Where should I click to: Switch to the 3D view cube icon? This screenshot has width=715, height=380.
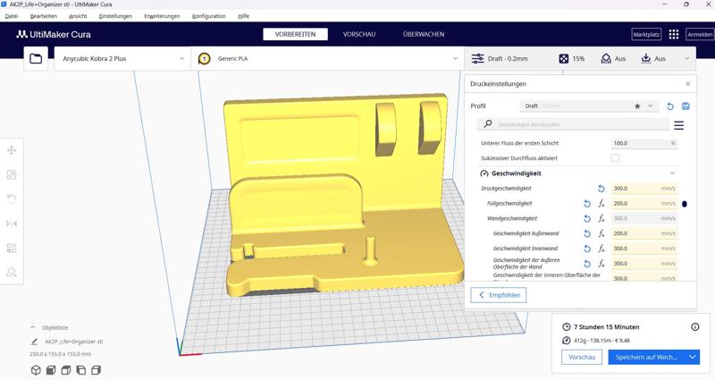(x=36, y=370)
